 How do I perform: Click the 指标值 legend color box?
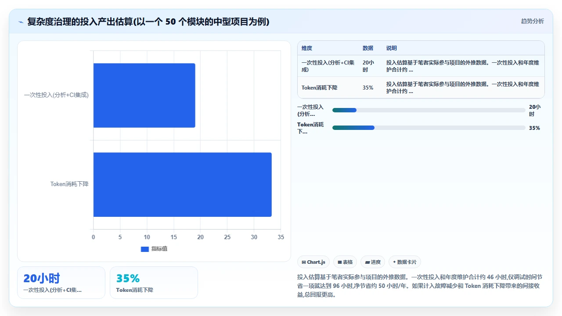[145, 249]
